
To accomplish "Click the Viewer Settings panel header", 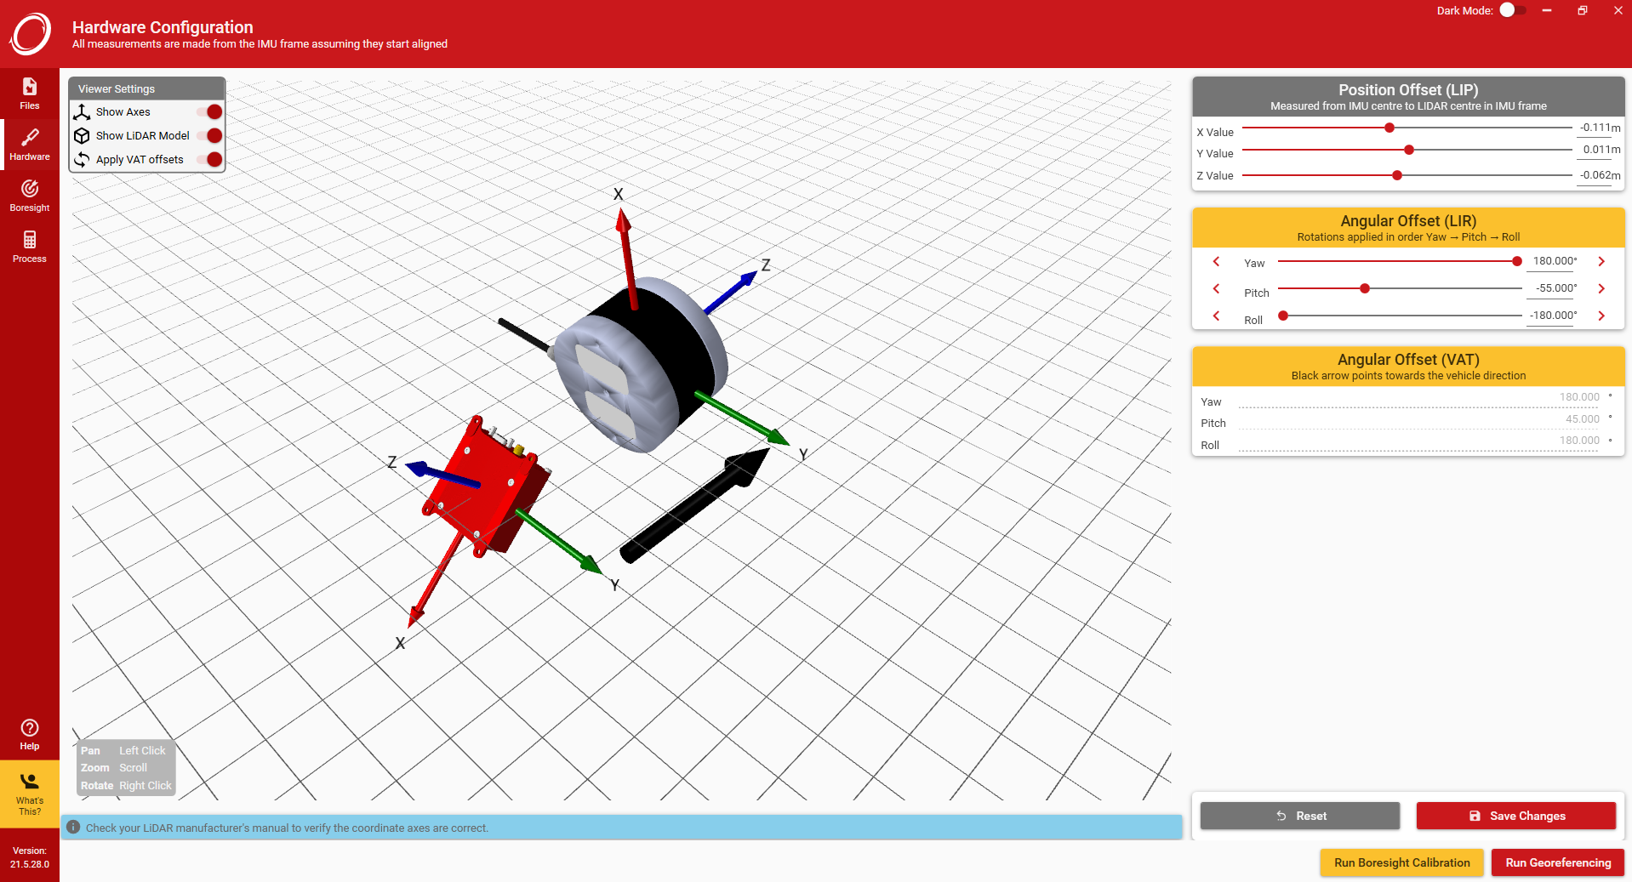I will click(x=147, y=88).
